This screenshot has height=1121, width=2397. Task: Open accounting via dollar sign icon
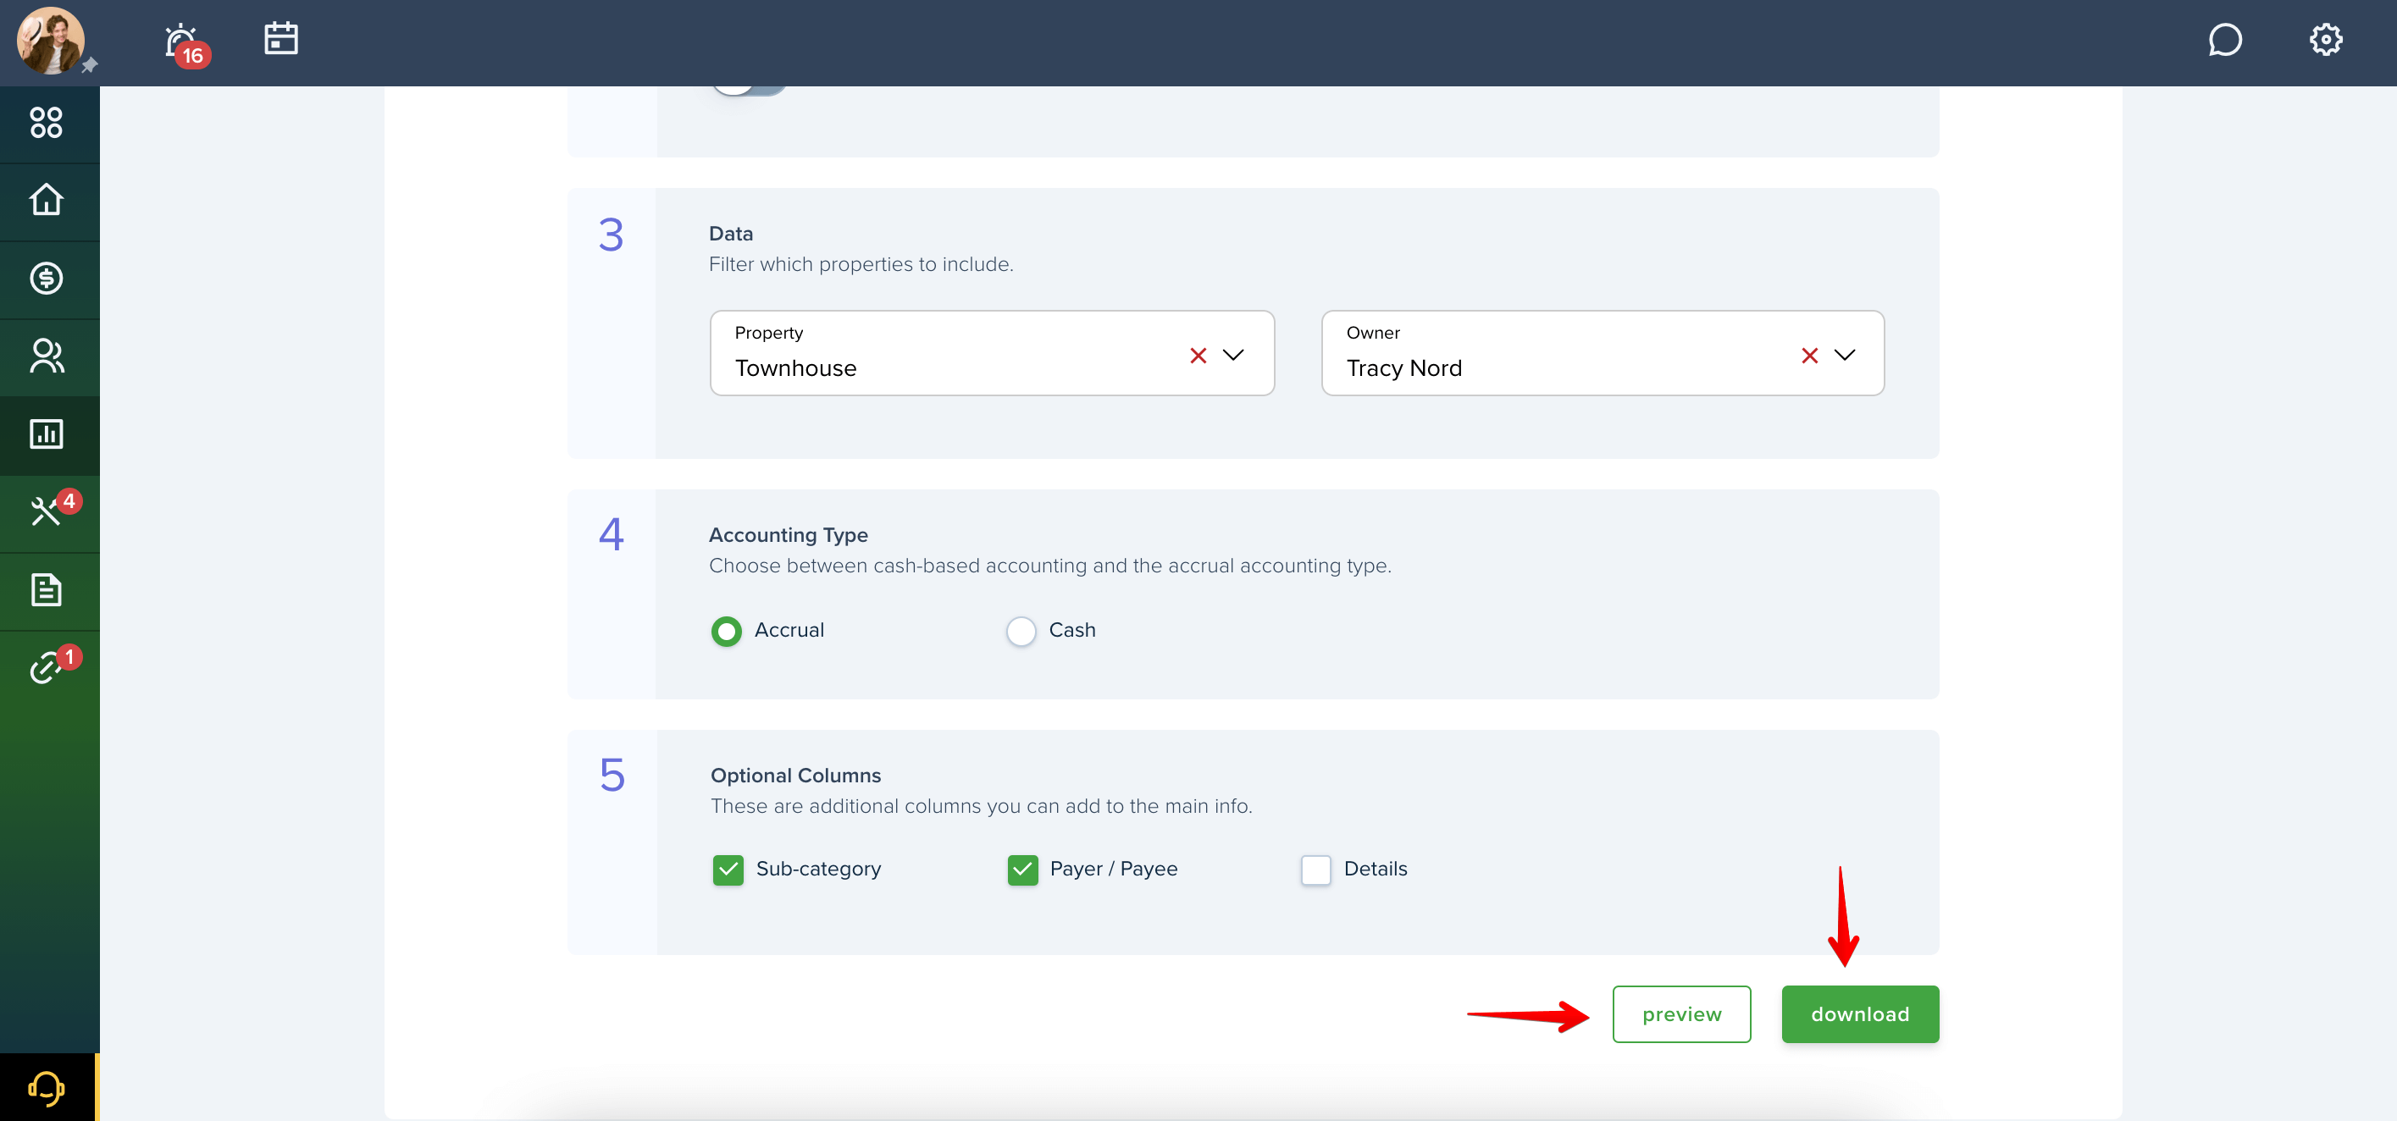pyautogui.click(x=47, y=279)
